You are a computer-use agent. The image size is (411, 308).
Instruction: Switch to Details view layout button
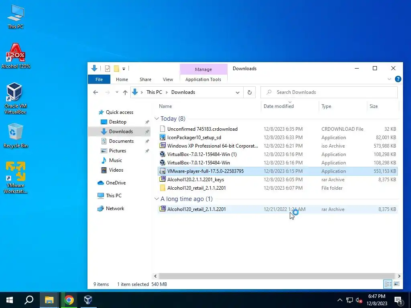[x=388, y=284]
